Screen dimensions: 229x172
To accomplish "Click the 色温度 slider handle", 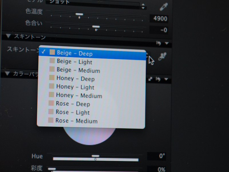I will (x=79, y=14).
